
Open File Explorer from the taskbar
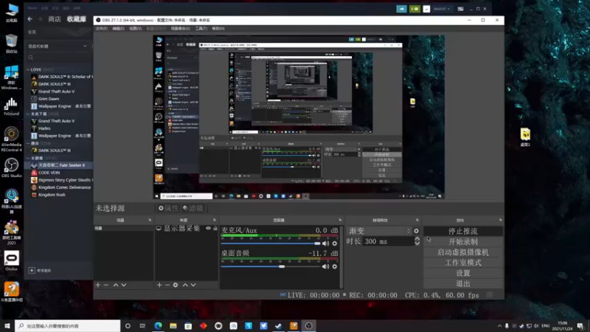pyautogui.click(x=173, y=325)
